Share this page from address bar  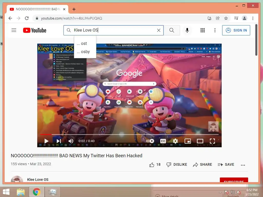click(x=218, y=18)
